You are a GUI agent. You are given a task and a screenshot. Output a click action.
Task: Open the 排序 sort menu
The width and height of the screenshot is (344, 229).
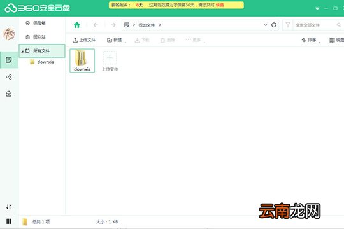[x=309, y=40]
